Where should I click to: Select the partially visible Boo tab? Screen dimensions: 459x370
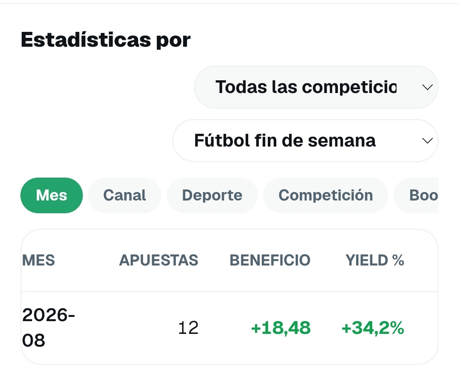tap(416, 195)
